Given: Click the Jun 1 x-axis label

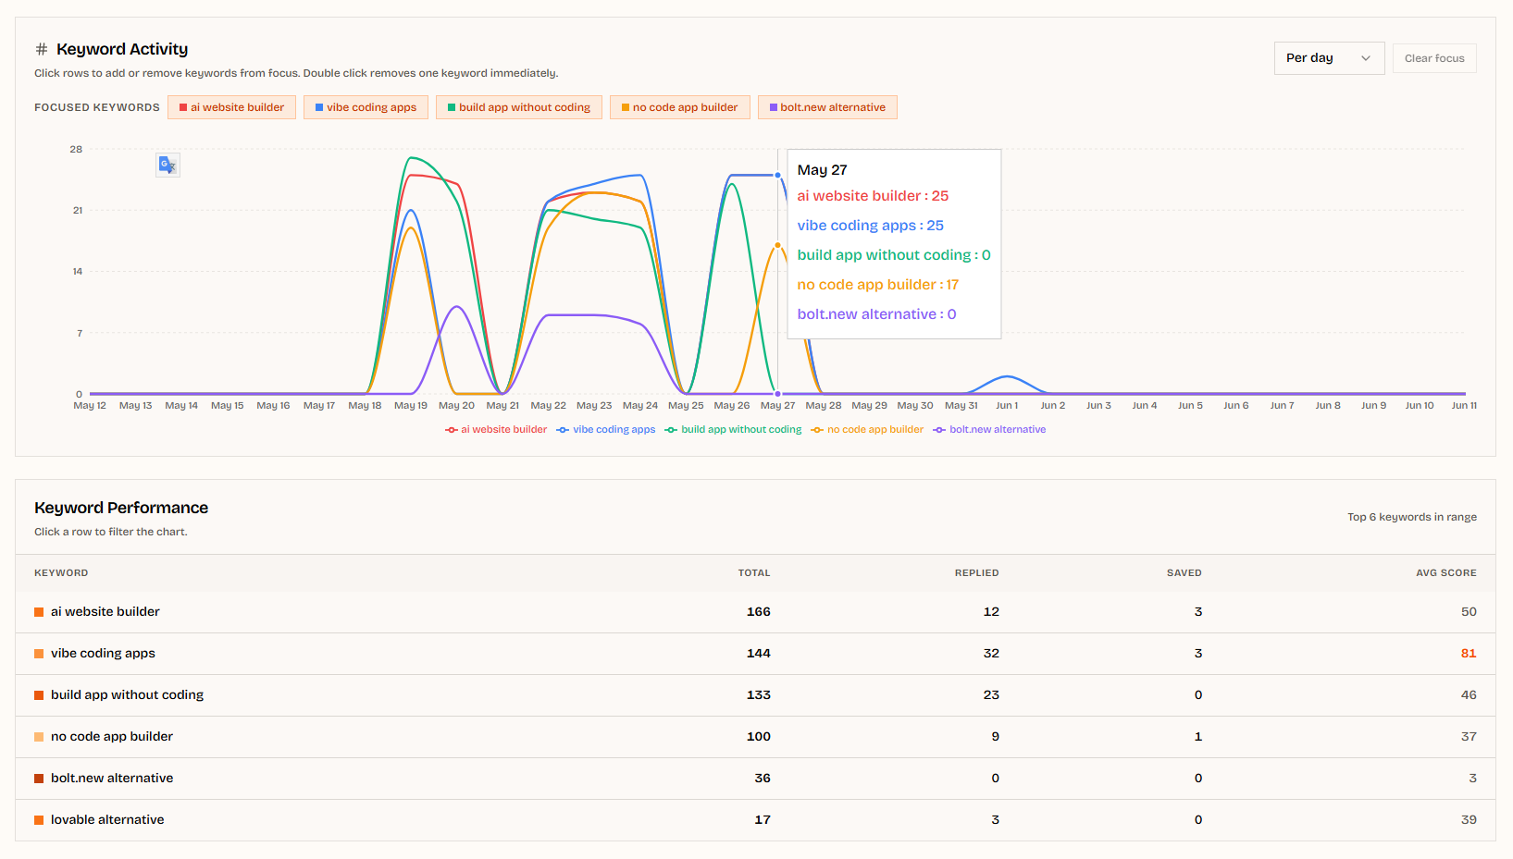Looking at the screenshot, I should 1007,406.
